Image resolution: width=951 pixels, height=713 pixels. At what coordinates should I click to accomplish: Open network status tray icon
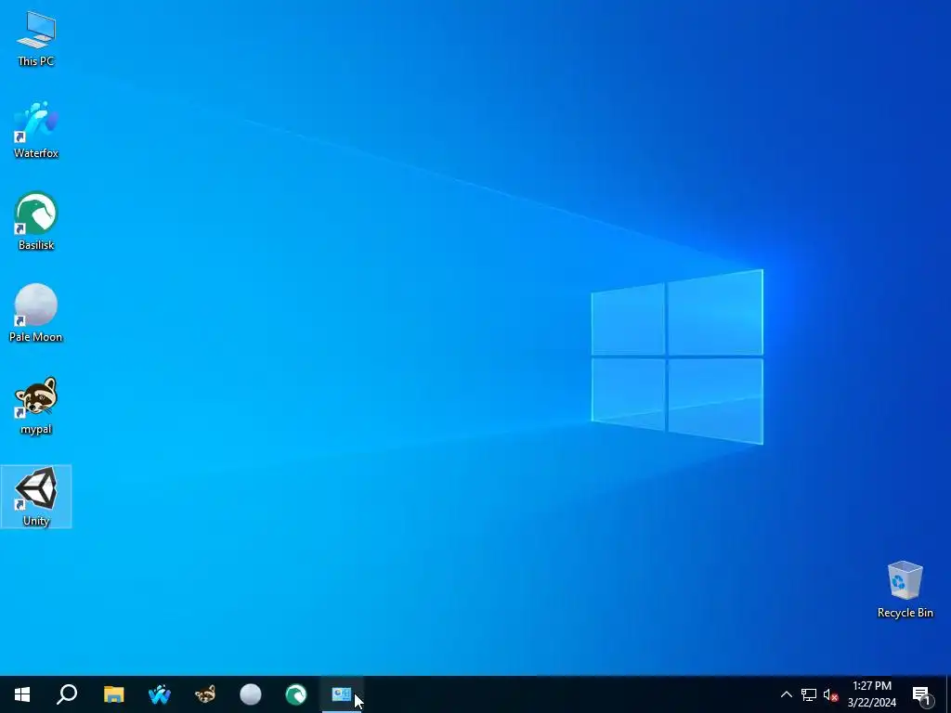(809, 694)
